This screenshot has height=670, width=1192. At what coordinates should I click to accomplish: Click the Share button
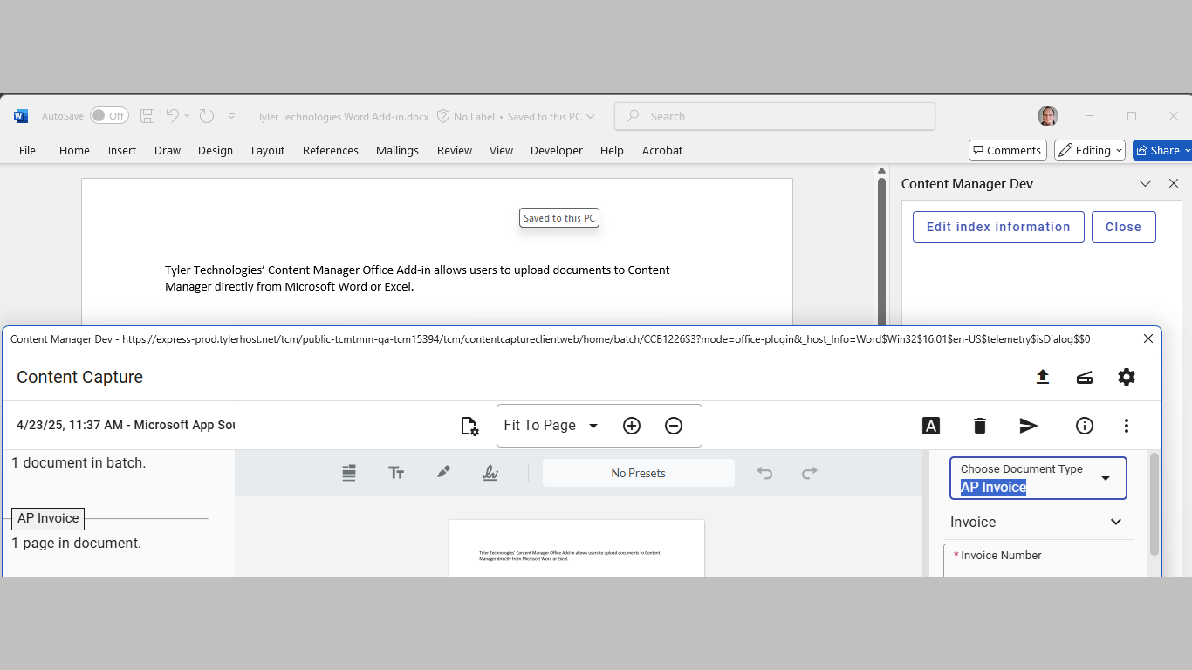pyautogui.click(x=1163, y=150)
